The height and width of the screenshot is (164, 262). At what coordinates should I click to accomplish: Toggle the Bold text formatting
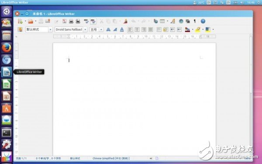108,30
